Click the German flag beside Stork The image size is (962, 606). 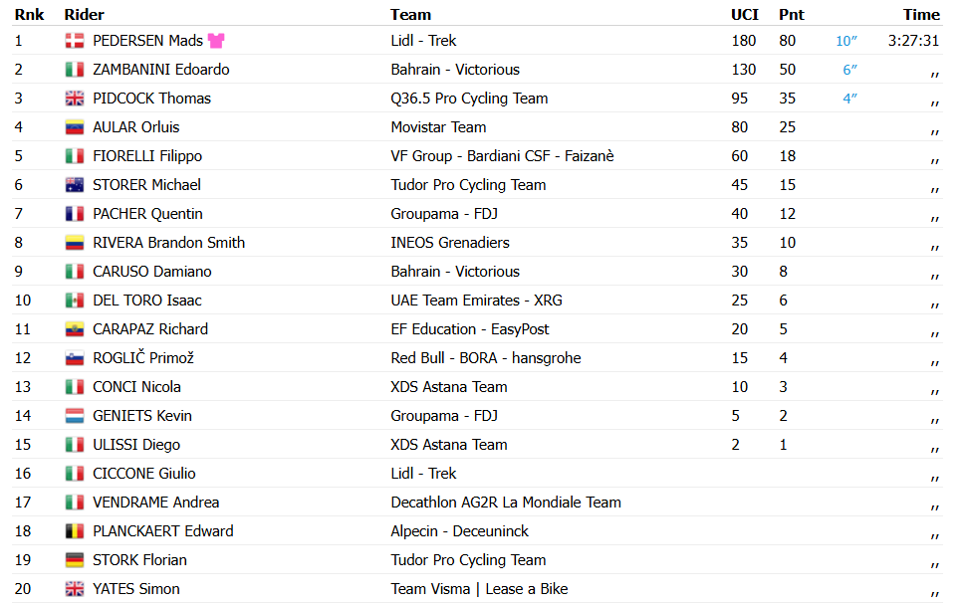pos(75,560)
